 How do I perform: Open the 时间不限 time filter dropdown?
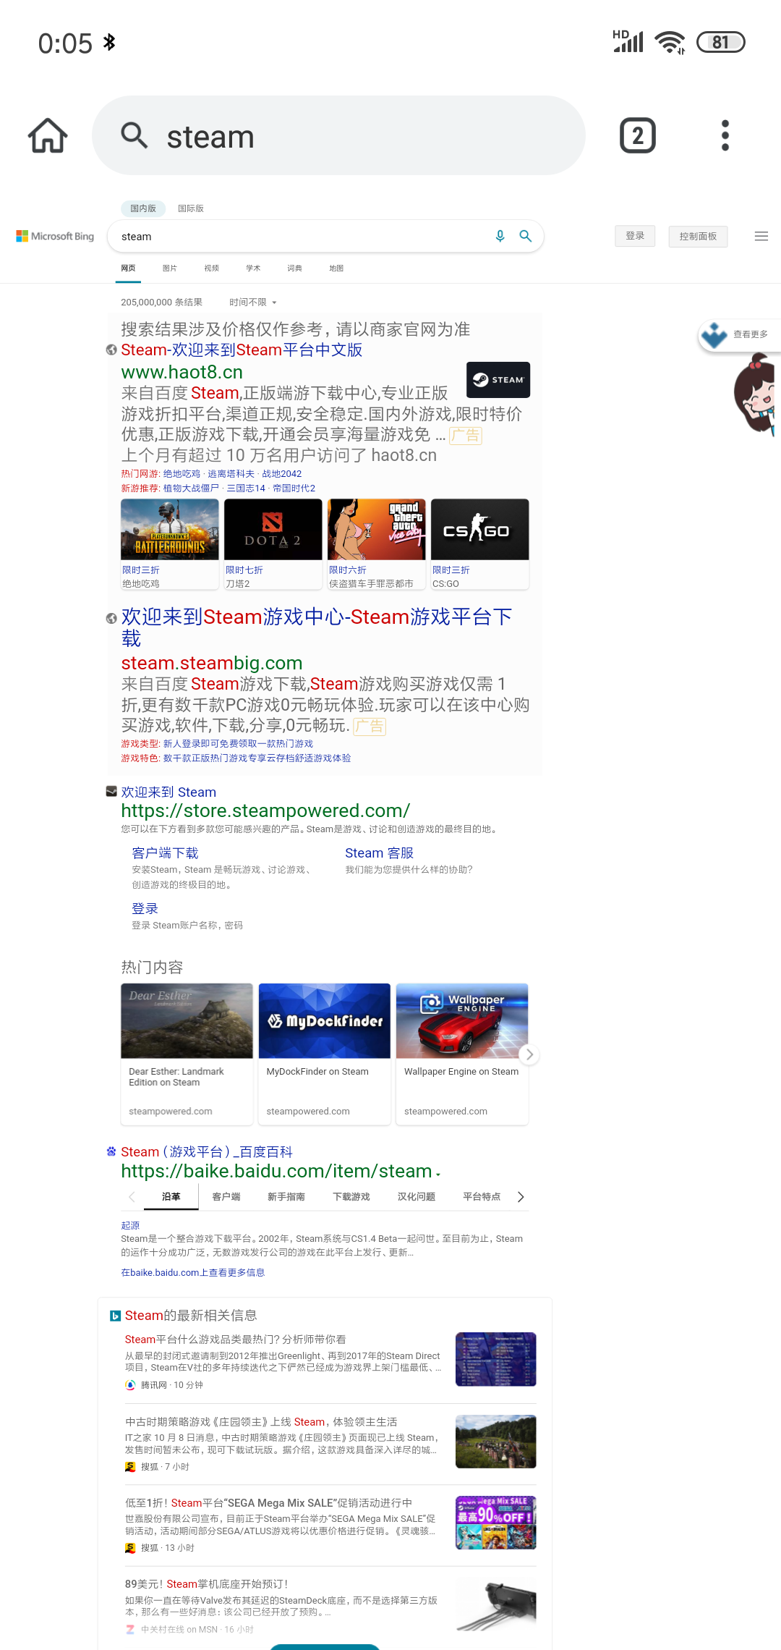253,302
